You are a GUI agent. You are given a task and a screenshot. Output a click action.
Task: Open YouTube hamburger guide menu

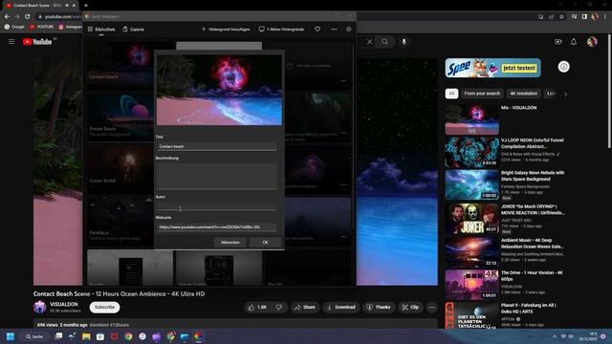click(11, 42)
